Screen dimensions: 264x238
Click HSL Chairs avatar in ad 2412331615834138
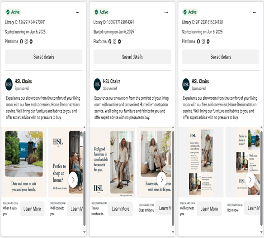pyautogui.click(x=186, y=84)
